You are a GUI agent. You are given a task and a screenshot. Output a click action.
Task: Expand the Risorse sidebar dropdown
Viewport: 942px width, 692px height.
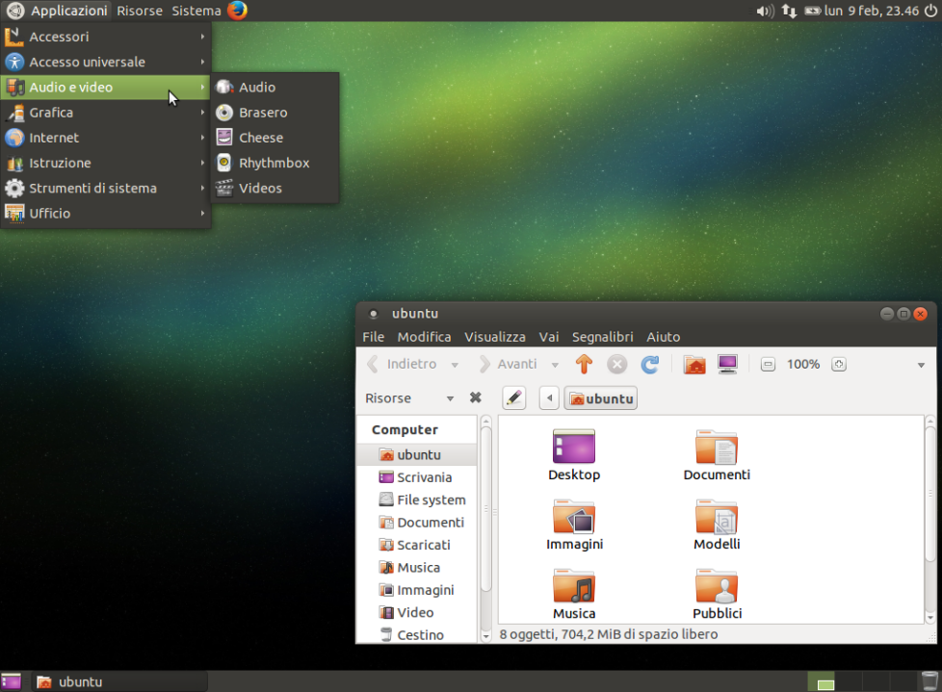pyautogui.click(x=449, y=398)
